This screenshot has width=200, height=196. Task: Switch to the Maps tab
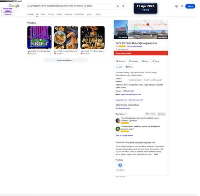point(43,14)
